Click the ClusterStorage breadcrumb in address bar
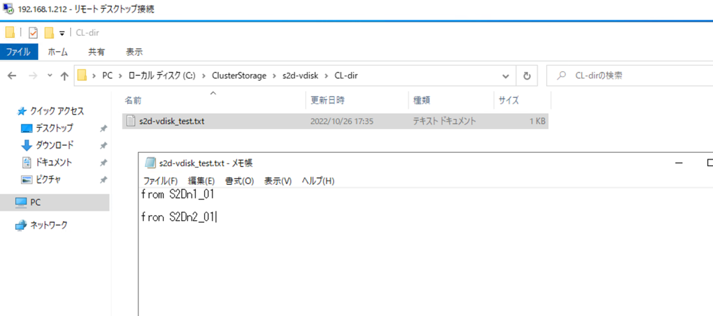The image size is (713, 316). tap(239, 76)
